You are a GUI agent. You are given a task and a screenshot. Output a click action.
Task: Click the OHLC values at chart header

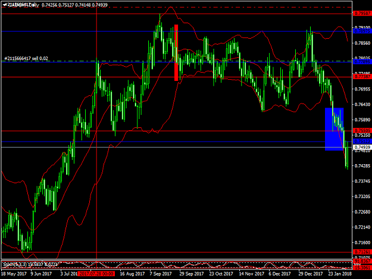pos(74,5)
